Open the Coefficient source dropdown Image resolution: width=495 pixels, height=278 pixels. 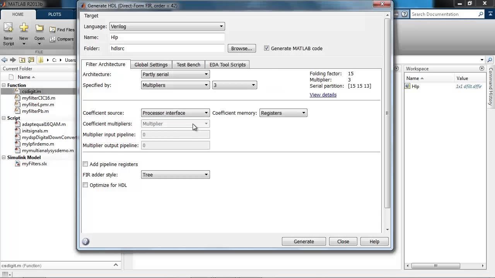tap(176, 113)
